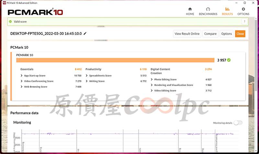Minimize the PCMark 10 window
The image size is (259, 154).
pos(236,3)
